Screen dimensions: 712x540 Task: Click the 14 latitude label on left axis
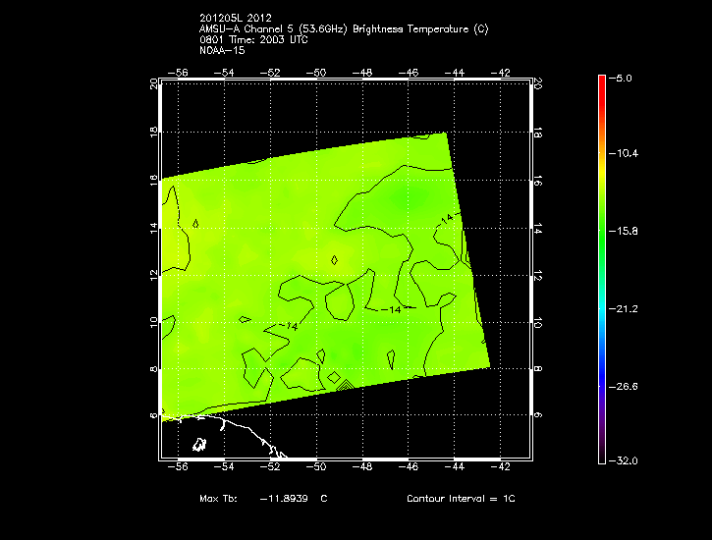pos(153,227)
